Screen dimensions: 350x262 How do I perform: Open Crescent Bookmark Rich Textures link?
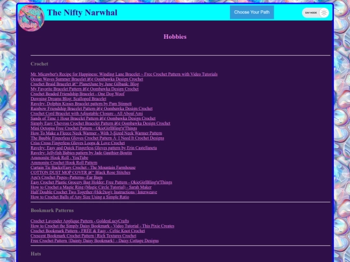point(84,235)
